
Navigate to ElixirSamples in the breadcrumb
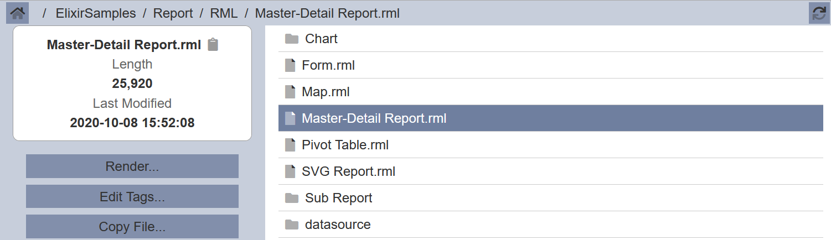click(x=96, y=13)
